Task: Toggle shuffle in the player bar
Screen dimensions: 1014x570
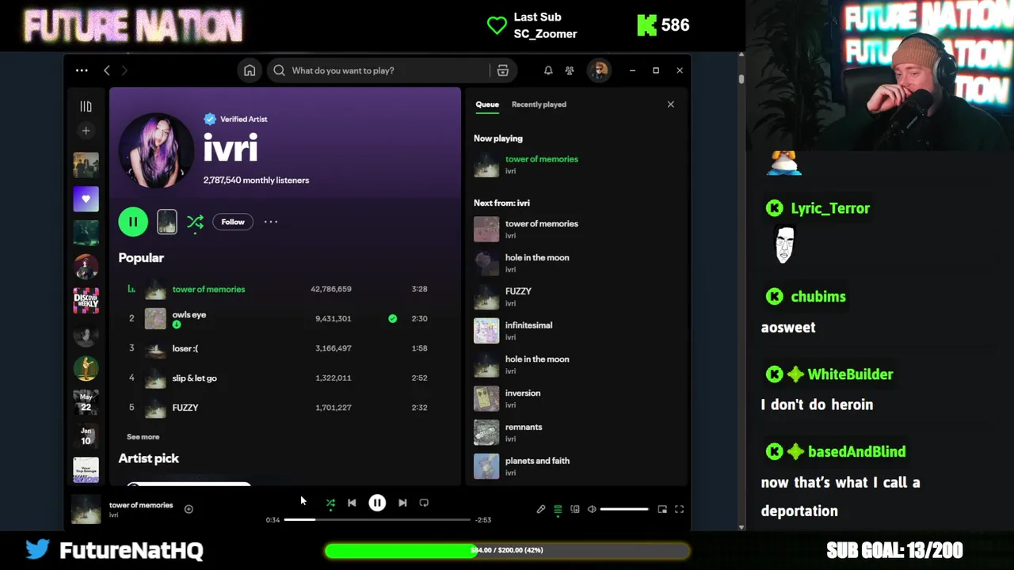Action: click(x=330, y=503)
